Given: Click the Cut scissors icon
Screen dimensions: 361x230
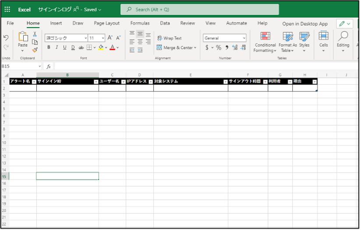Looking at the screenshot, I should point(35,34).
